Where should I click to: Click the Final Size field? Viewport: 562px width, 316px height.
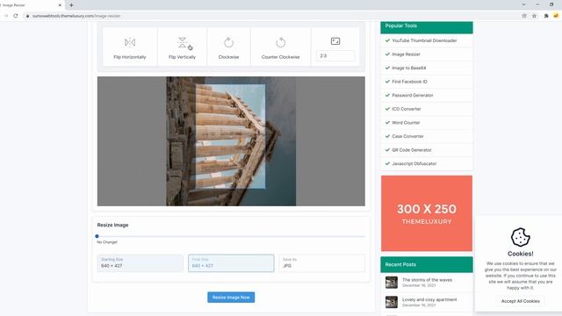click(x=231, y=263)
